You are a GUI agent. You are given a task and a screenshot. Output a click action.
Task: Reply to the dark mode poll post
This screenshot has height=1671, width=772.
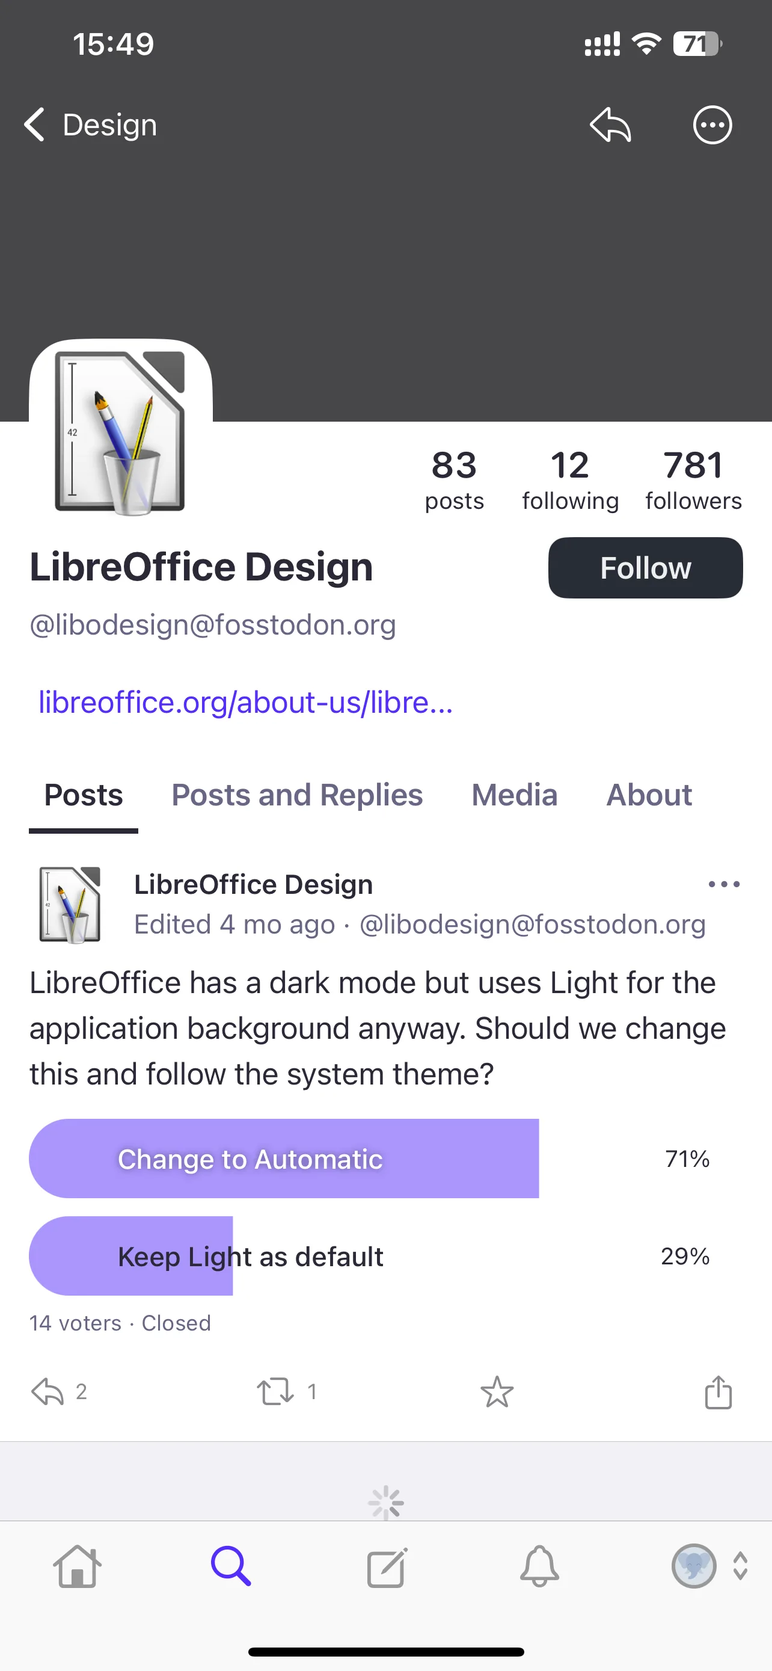pos(47,1391)
